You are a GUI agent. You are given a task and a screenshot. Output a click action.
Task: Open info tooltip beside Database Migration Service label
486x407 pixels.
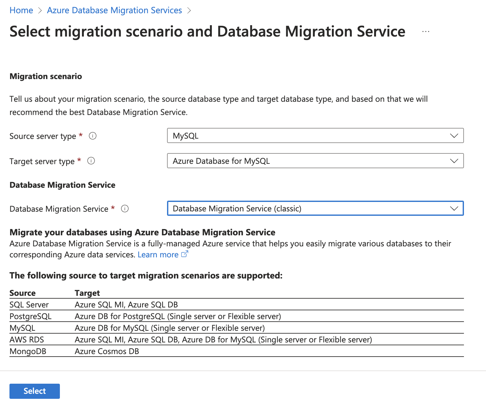click(125, 209)
